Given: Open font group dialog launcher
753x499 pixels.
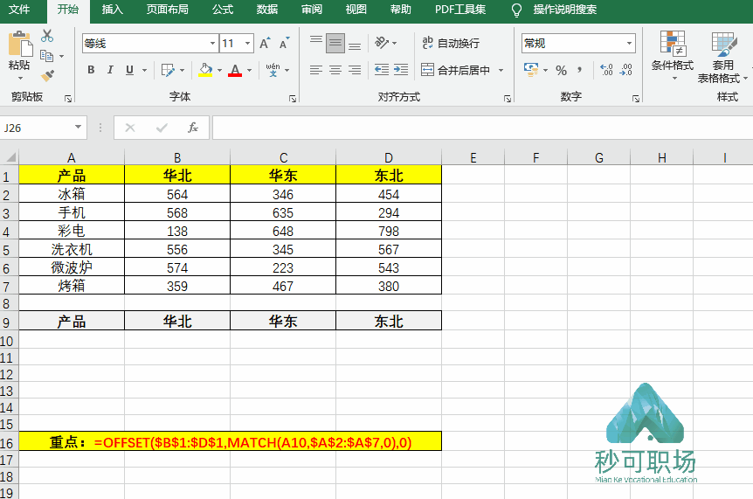Looking at the screenshot, I should click(x=293, y=99).
